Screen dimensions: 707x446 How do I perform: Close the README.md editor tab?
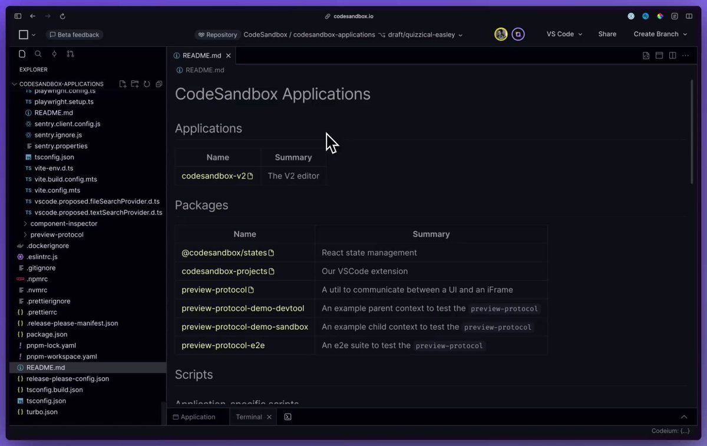(228, 55)
